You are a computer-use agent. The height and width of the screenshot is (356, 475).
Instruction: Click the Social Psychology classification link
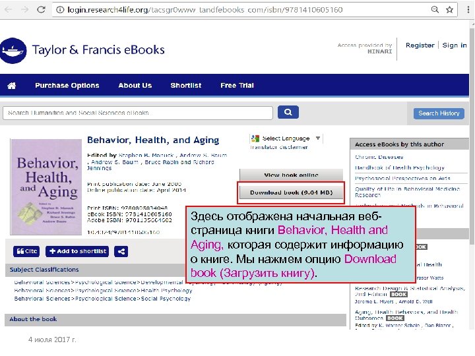click(166, 299)
